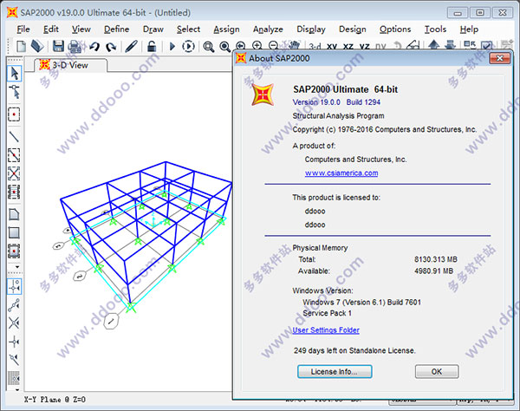Viewport: 520px width, 411px height.
Task: Click the circled play Run Options icon
Action: 188,46
